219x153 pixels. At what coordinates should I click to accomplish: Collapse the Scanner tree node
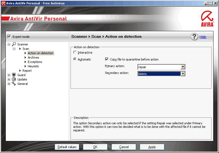click(9, 44)
